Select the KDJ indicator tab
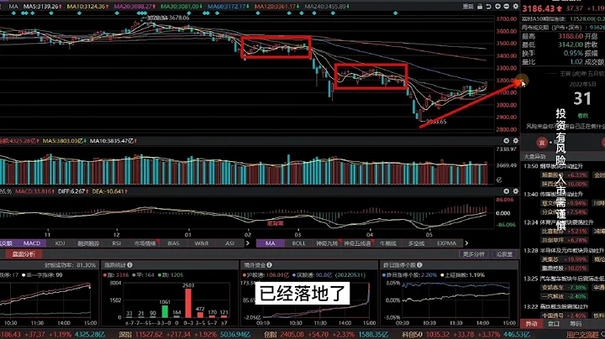605x339 pixels. pyautogui.click(x=60, y=243)
